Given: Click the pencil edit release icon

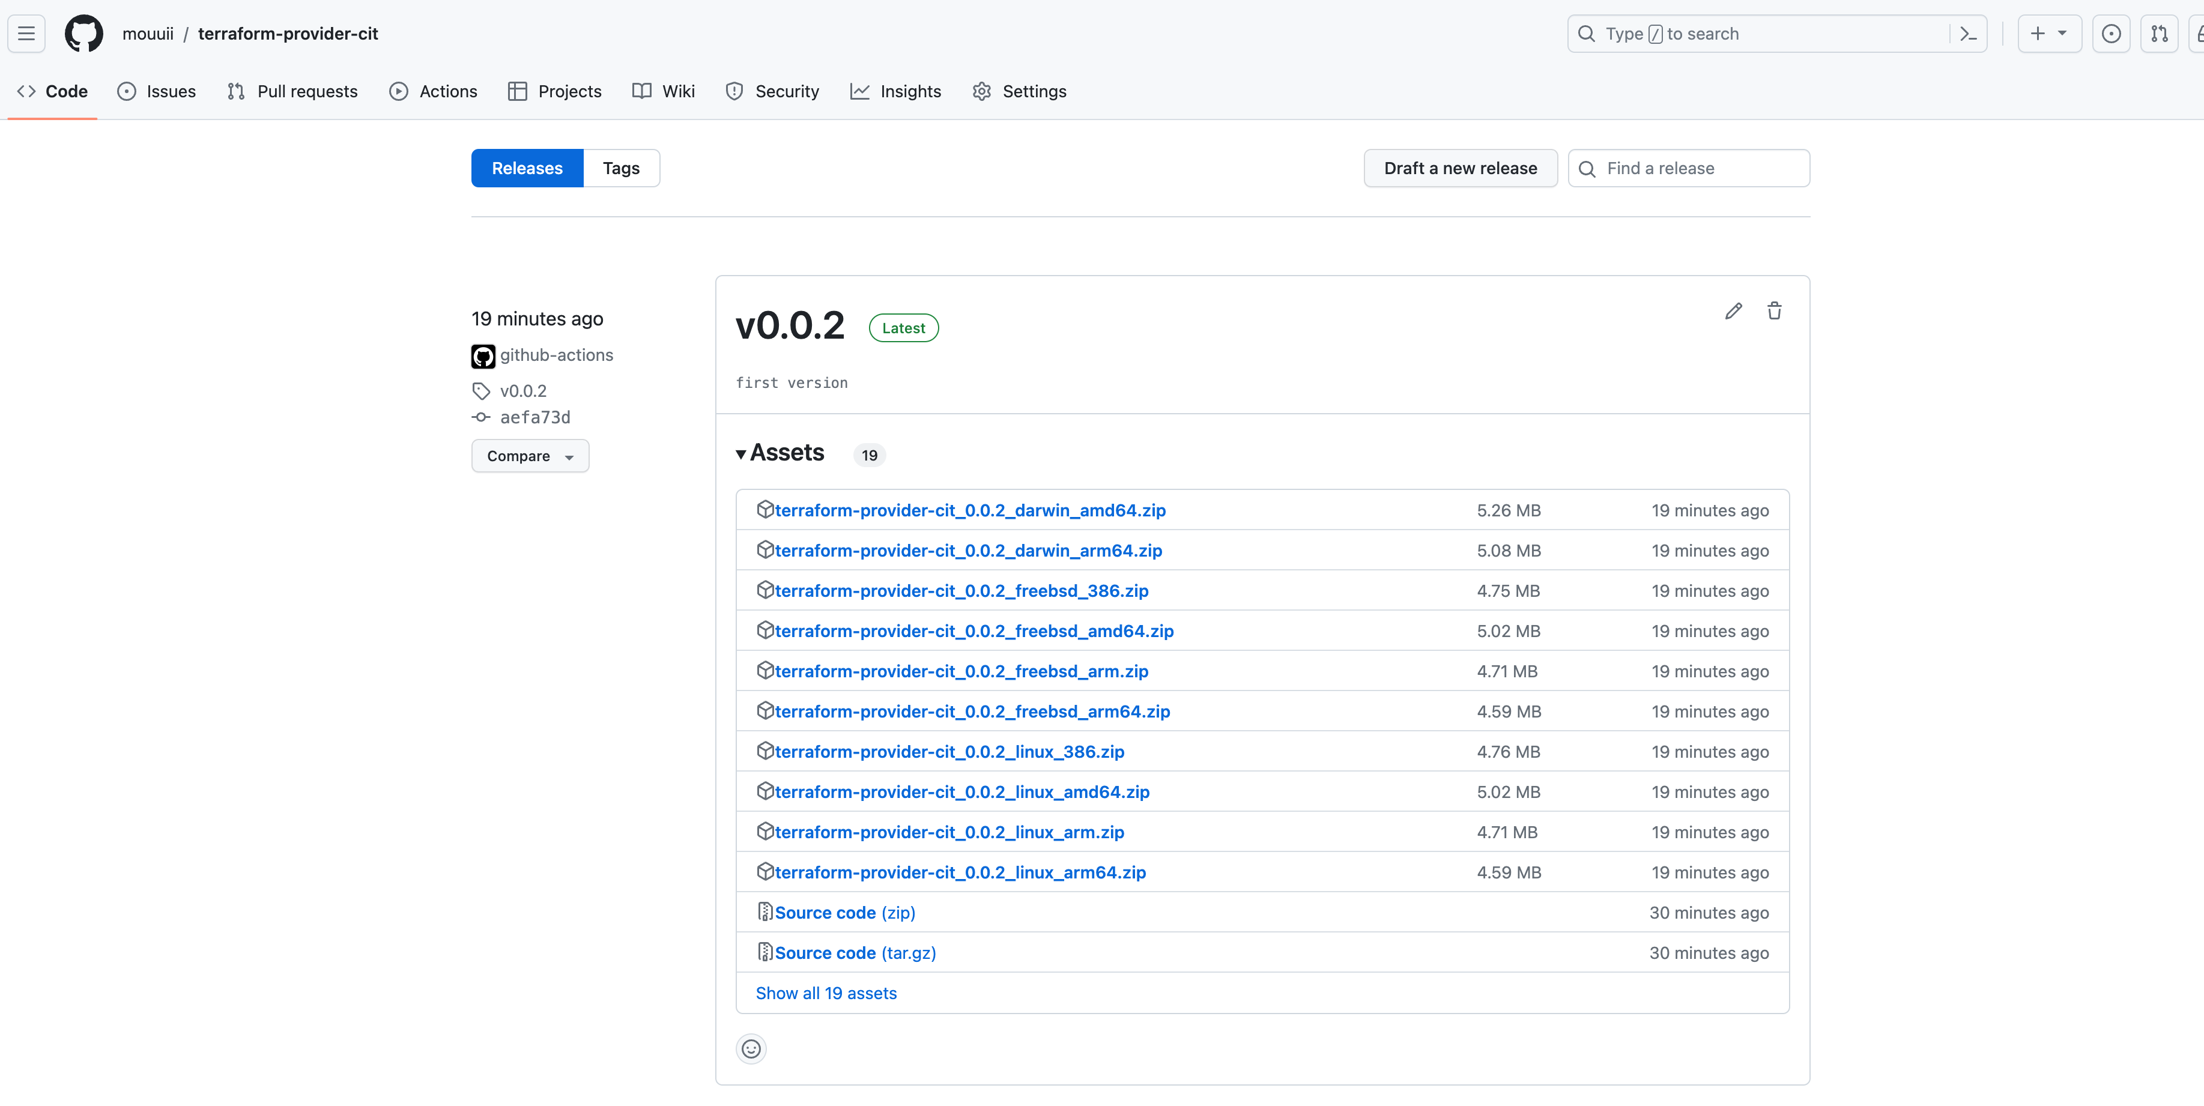Looking at the screenshot, I should click(x=1733, y=312).
